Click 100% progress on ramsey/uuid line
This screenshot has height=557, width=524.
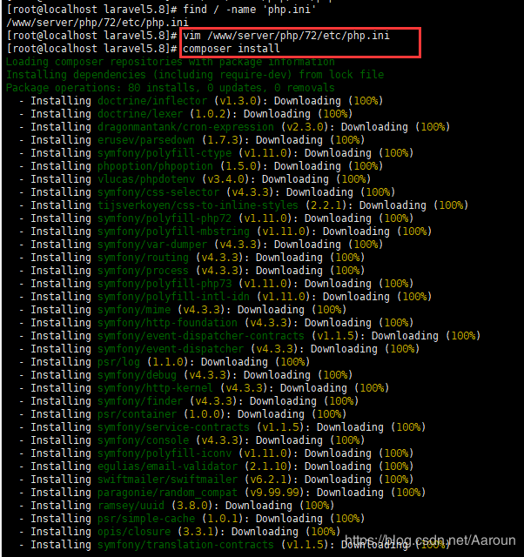pyautogui.click(x=317, y=505)
